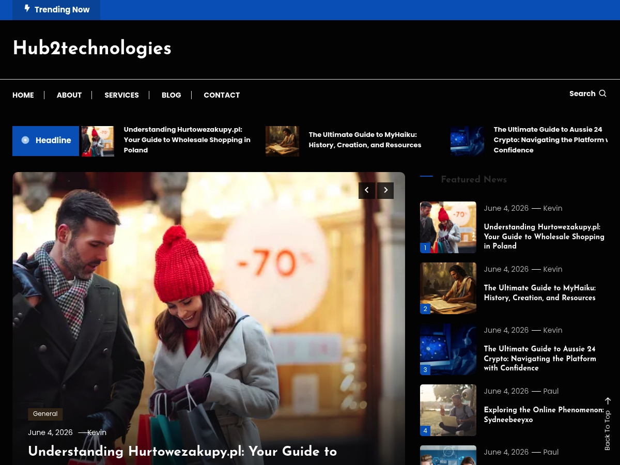Open featured thumbnail numbered 3
Screen dimensions: 620x465
[448, 349]
